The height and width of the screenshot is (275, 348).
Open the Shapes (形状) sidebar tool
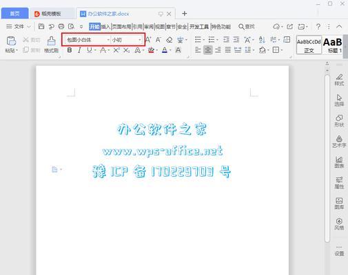339,121
